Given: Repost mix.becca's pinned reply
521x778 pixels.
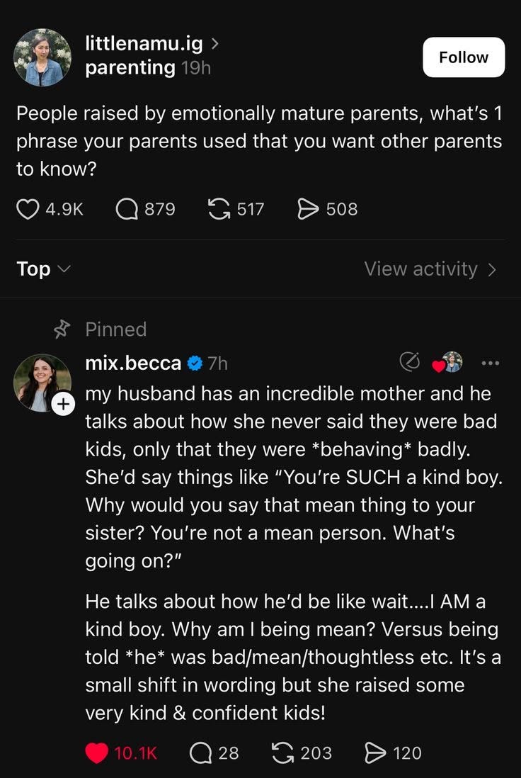Looking at the screenshot, I should 284,752.
